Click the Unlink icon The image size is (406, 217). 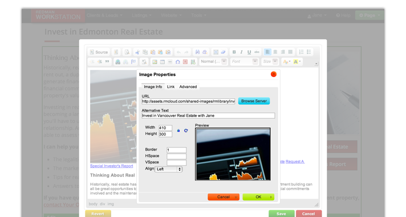125,62
